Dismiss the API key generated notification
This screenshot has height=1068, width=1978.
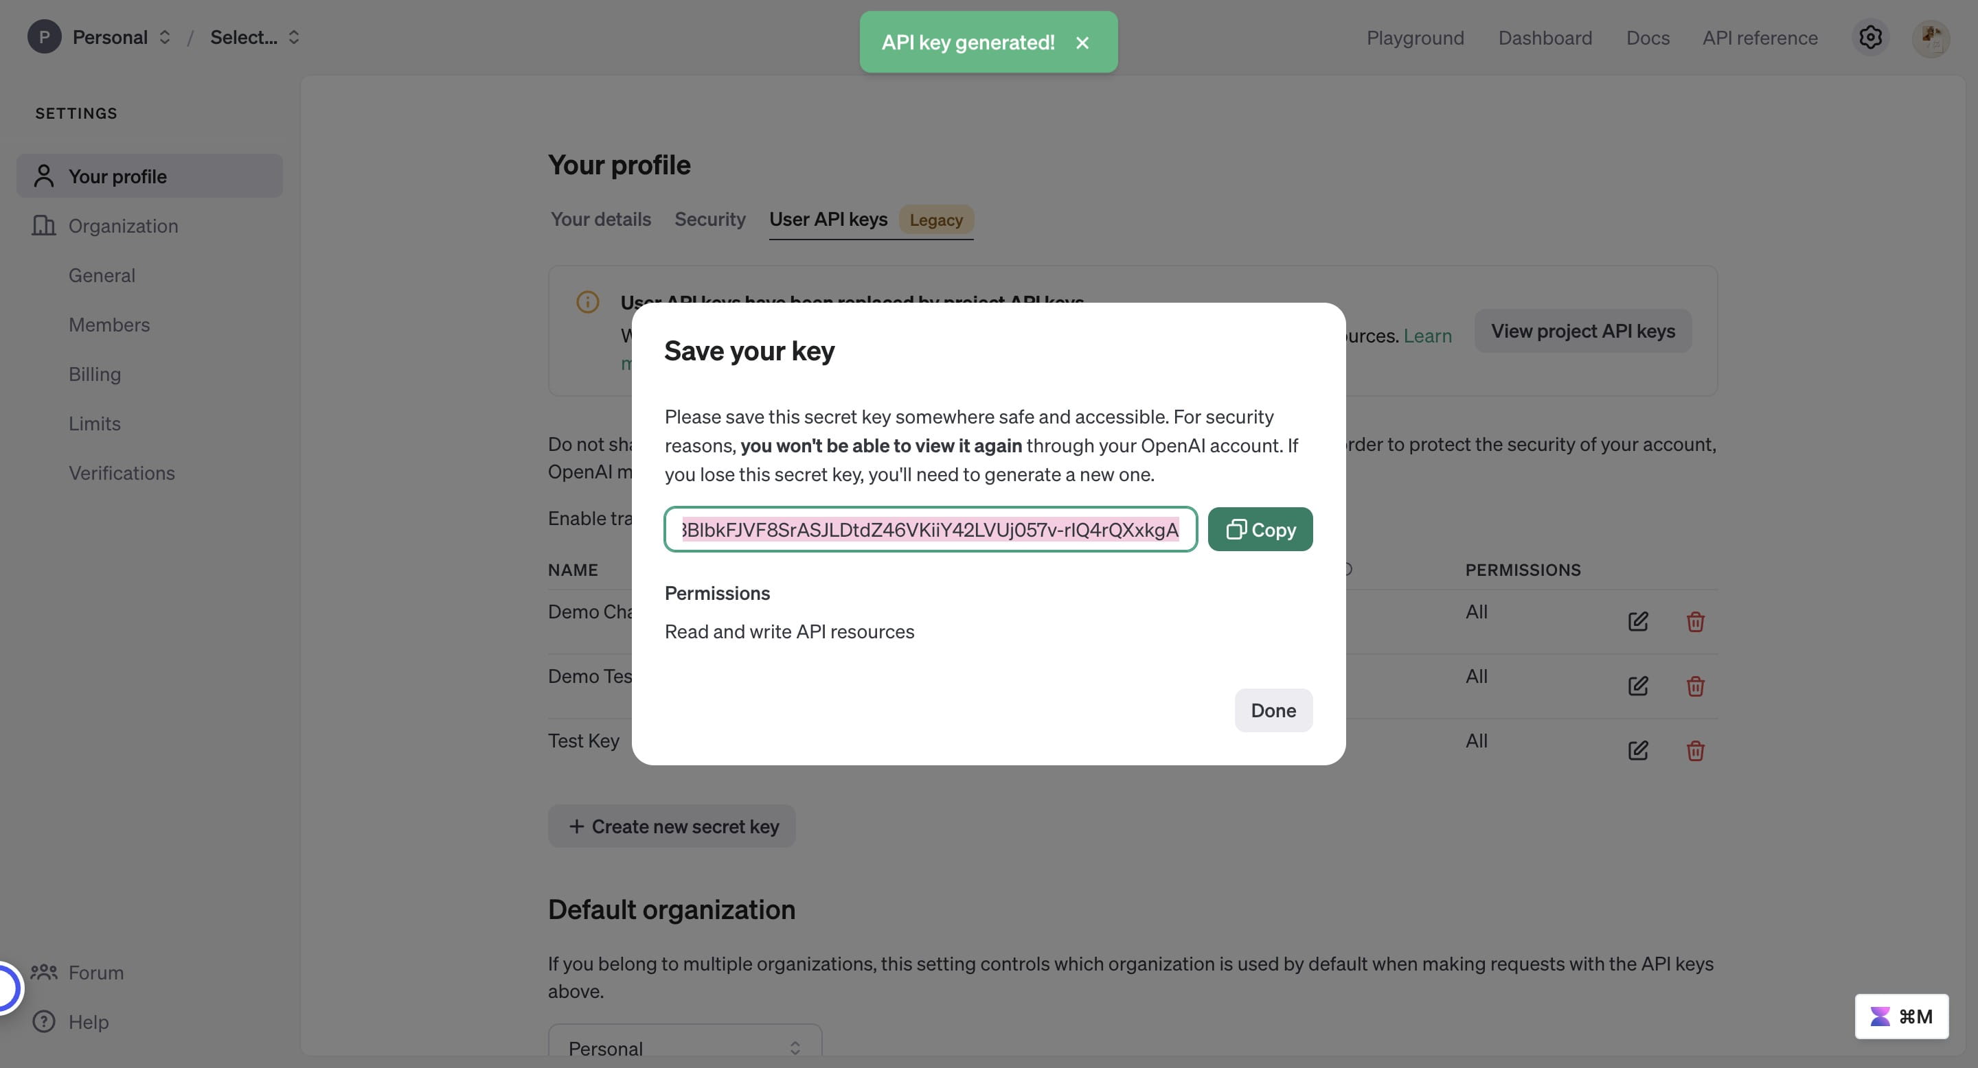1082,42
